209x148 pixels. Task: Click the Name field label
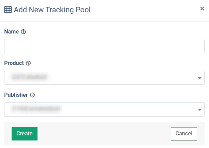pos(12,32)
